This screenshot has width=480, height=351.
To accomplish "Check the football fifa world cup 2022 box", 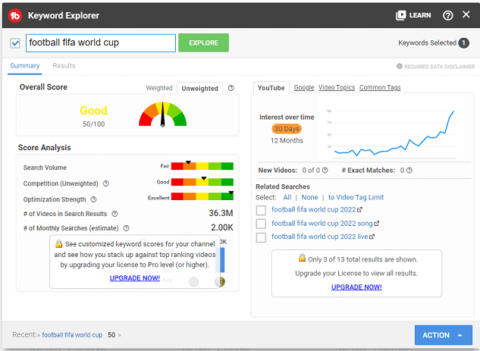I will click(x=261, y=210).
